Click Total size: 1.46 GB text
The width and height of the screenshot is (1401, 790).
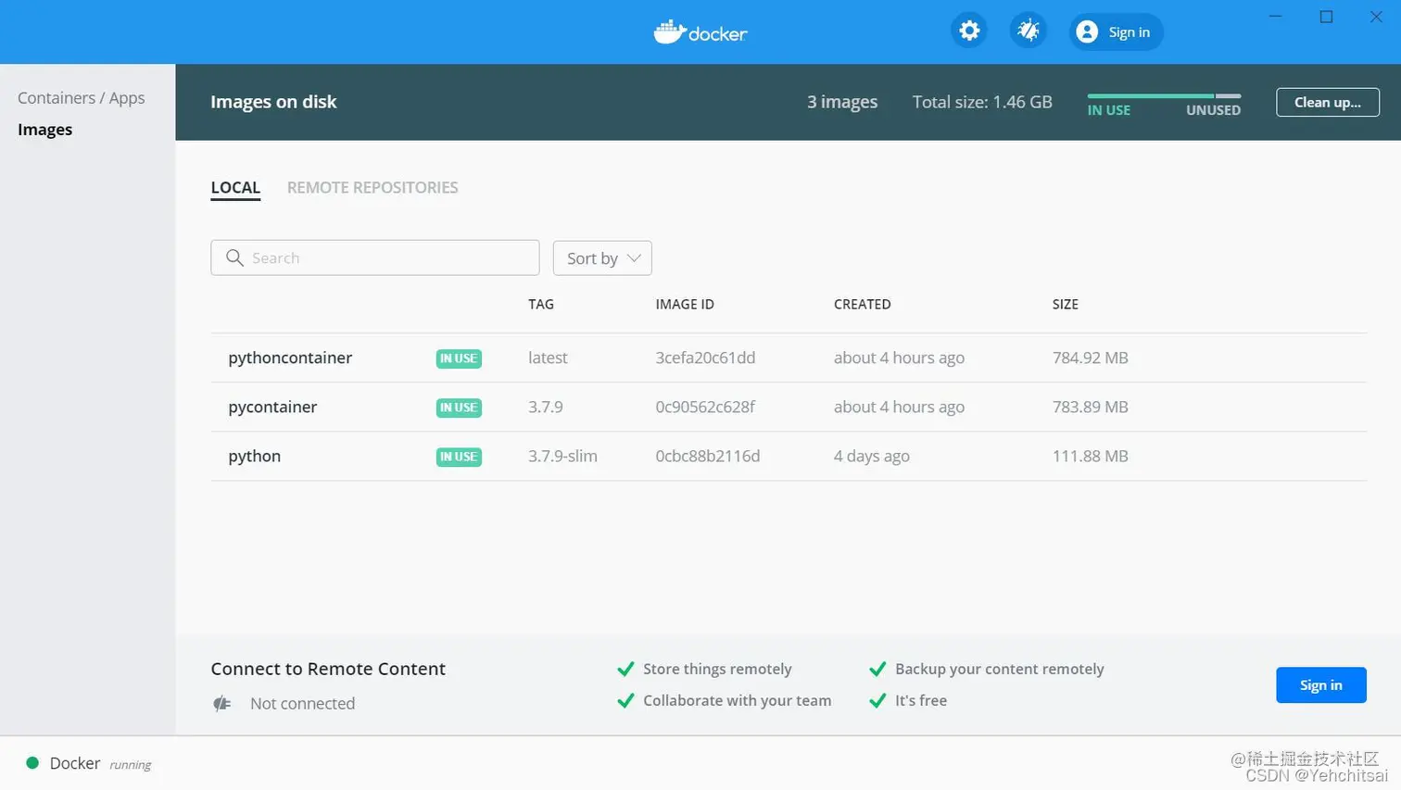[x=982, y=102]
